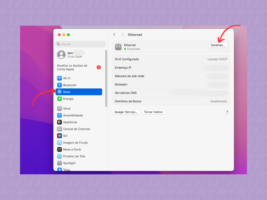This screenshot has width=267, height=200.
Task: Click the IPv4 Configurado label
Action: (x=127, y=59)
